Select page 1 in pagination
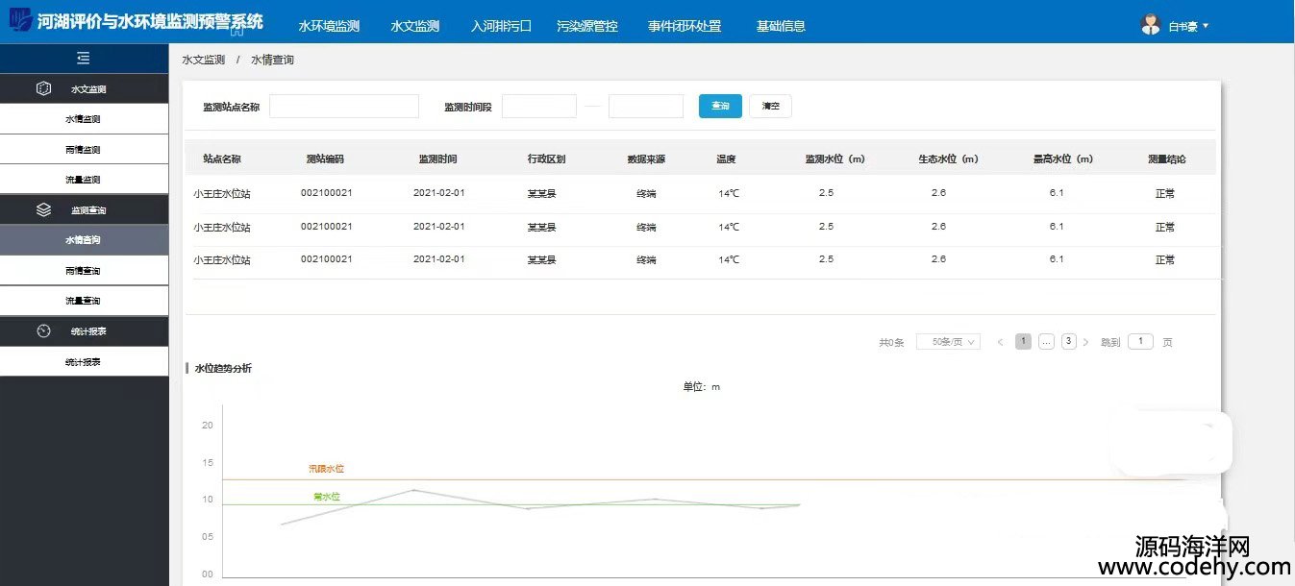This screenshot has height=586, width=1295. pos(1023,342)
